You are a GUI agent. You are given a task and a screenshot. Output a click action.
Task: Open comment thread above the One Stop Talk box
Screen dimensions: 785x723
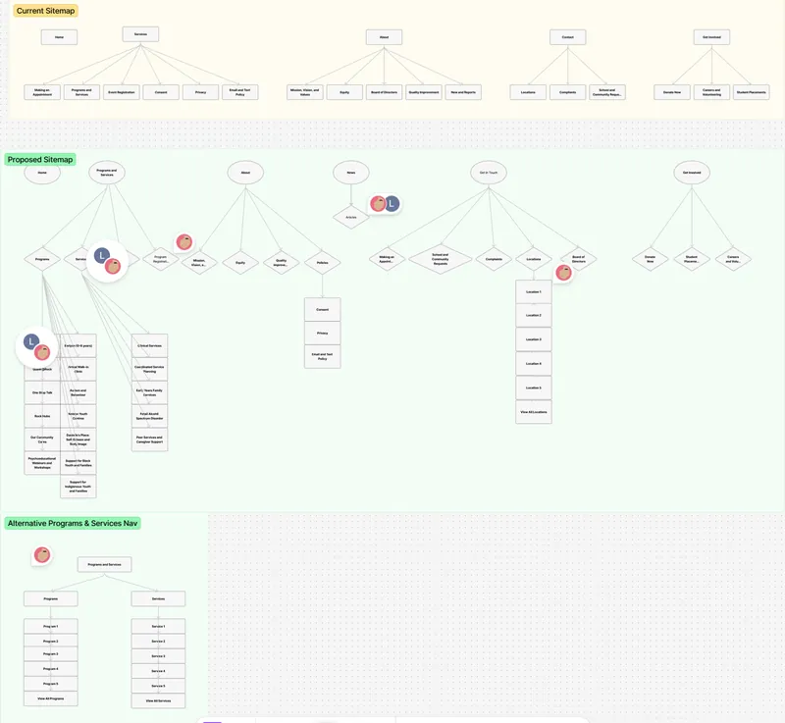tap(36, 347)
